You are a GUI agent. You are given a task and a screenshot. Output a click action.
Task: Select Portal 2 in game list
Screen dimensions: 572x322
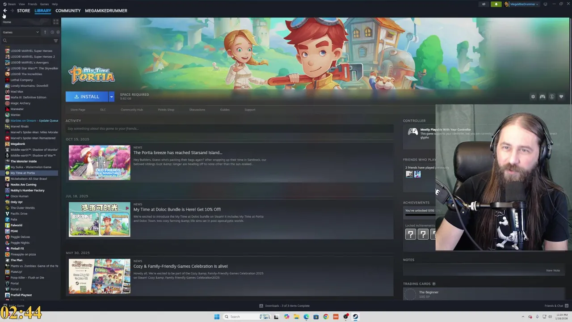coord(16,289)
